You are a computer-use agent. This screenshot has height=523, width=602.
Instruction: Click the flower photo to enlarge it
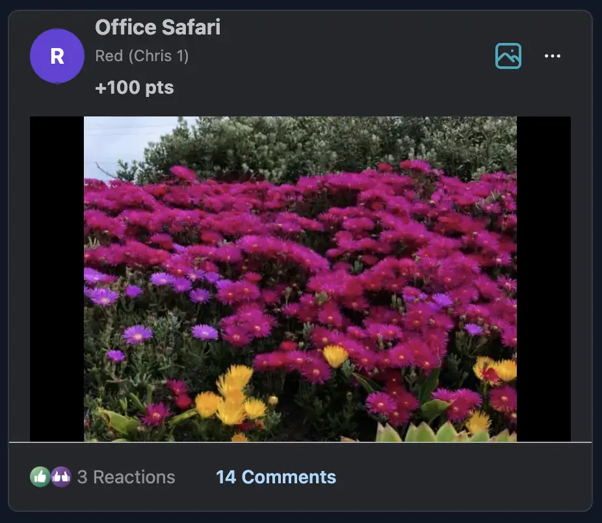point(301,280)
